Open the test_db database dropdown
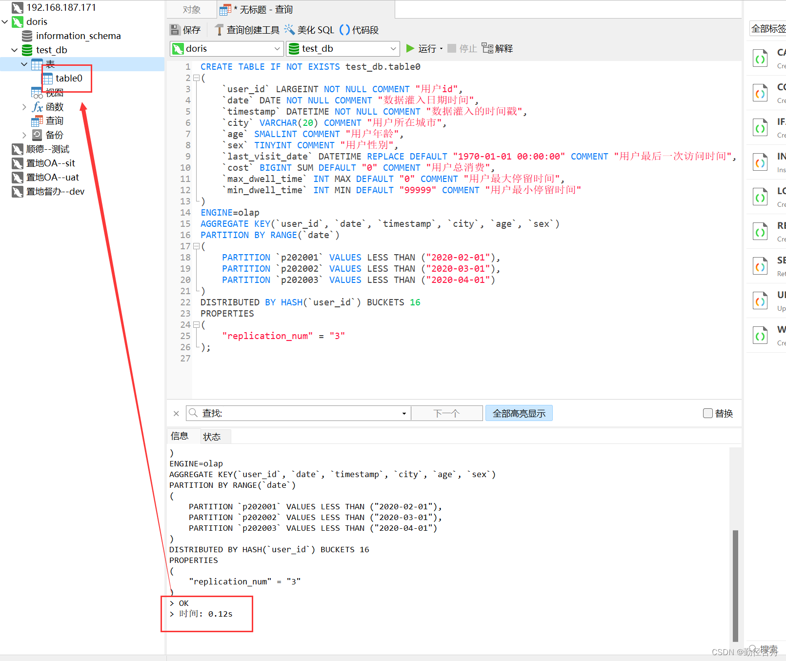The height and width of the screenshot is (661, 786). [x=393, y=48]
